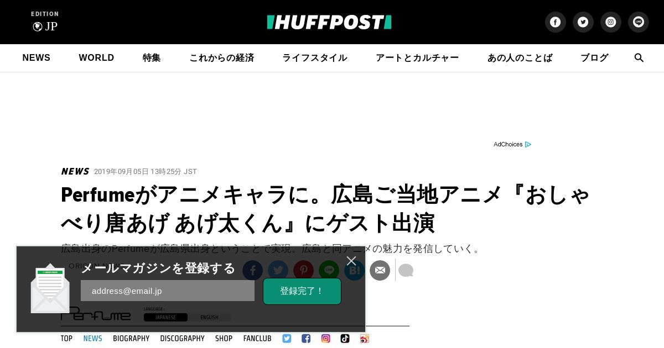Open アートとカルチャー section
The image size is (664, 348).
click(417, 58)
